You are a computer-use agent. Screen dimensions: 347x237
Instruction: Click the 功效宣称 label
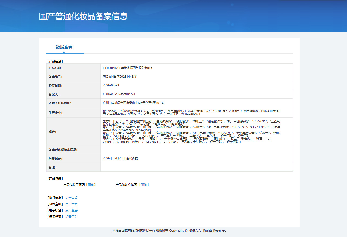[x=55, y=204]
